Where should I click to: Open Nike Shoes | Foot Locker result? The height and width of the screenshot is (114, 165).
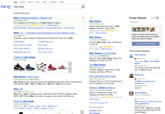click(x=26, y=77)
